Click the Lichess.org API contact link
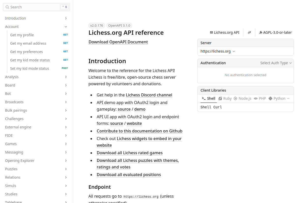 point(224,32)
